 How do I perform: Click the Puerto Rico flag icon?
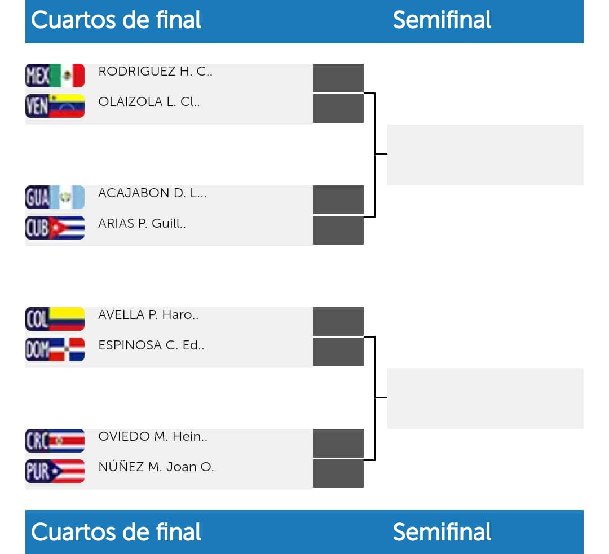[55, 471]
